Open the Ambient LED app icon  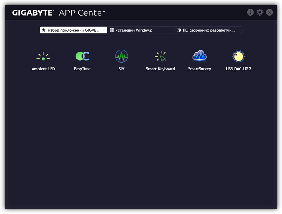point(43,57)
